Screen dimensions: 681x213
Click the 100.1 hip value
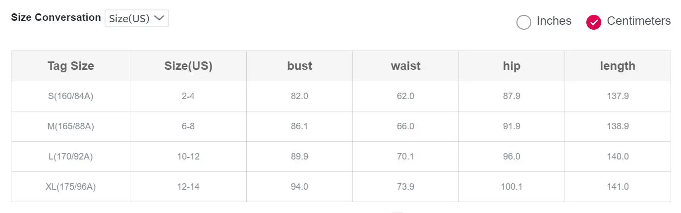511,187
